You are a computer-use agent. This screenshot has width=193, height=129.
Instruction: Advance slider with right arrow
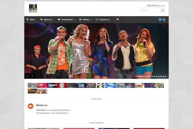tap(33, 76)
